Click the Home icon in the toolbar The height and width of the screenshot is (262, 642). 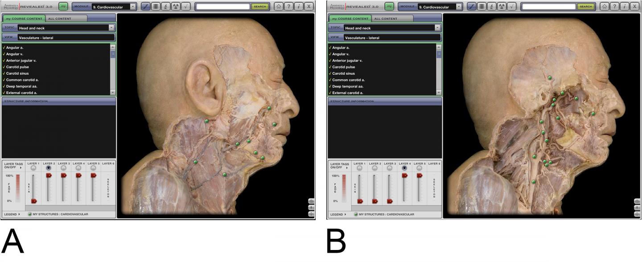coord(279,7)
